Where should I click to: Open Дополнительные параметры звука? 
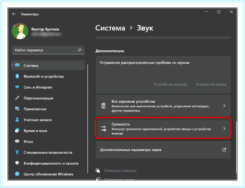pos(163,150)
